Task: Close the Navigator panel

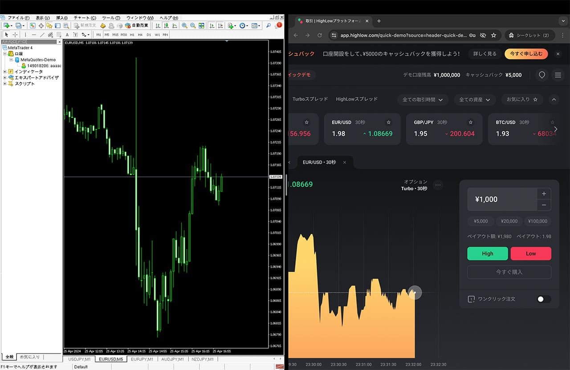Action: click(x=60, y=42)
